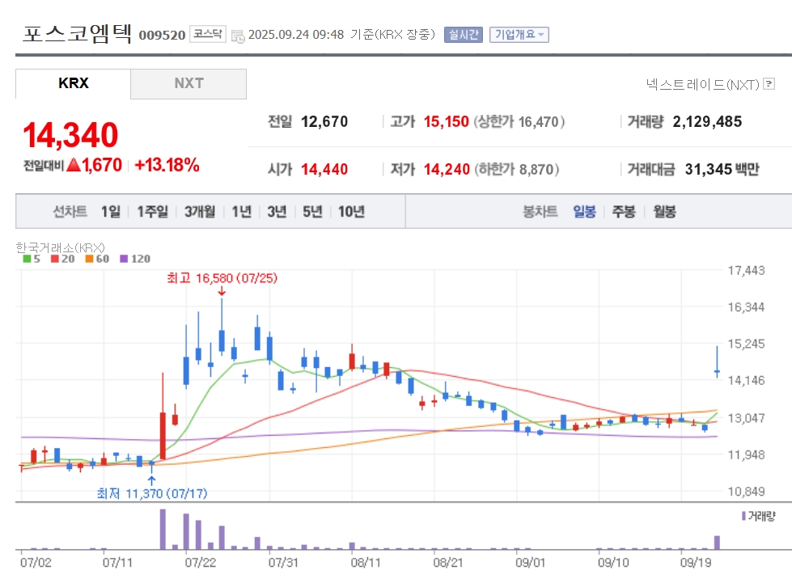Click the 최고 16,580 (07/25) chart label

pos(222,278)
